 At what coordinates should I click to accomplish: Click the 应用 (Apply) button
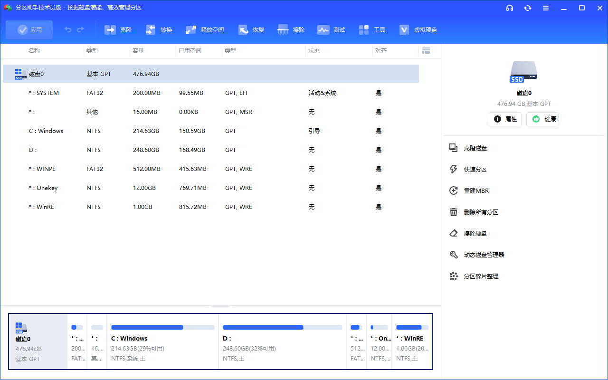point(29,30)
